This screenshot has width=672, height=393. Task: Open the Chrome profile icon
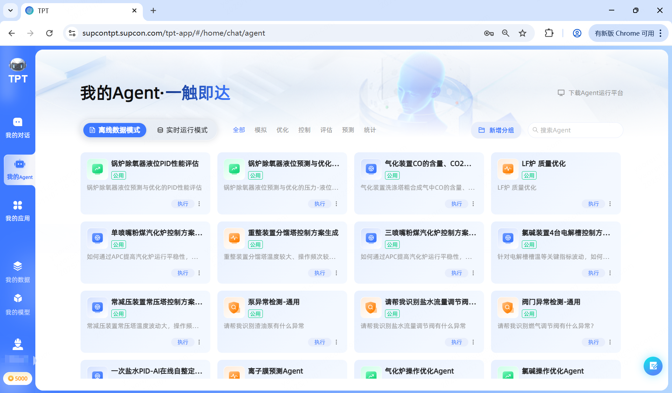577,33
